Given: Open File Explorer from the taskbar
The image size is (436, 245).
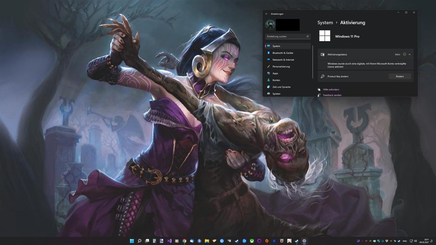Looking at the screenshot, I should (x=207, y=241).
